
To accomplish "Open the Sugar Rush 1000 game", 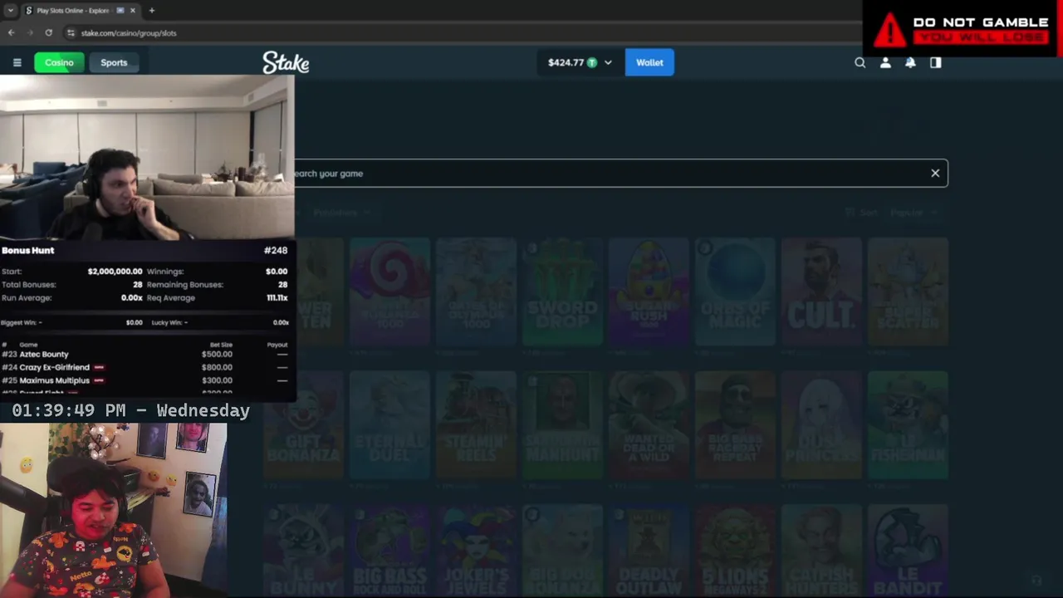I will 649,291.
